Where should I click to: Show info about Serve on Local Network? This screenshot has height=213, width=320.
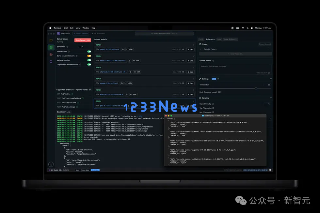76,56
